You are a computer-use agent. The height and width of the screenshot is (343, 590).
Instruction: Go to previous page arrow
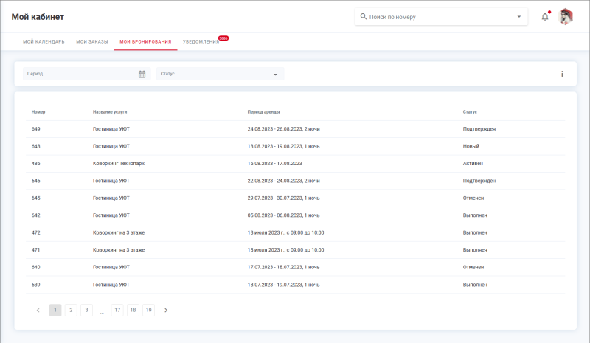(38, 311)
